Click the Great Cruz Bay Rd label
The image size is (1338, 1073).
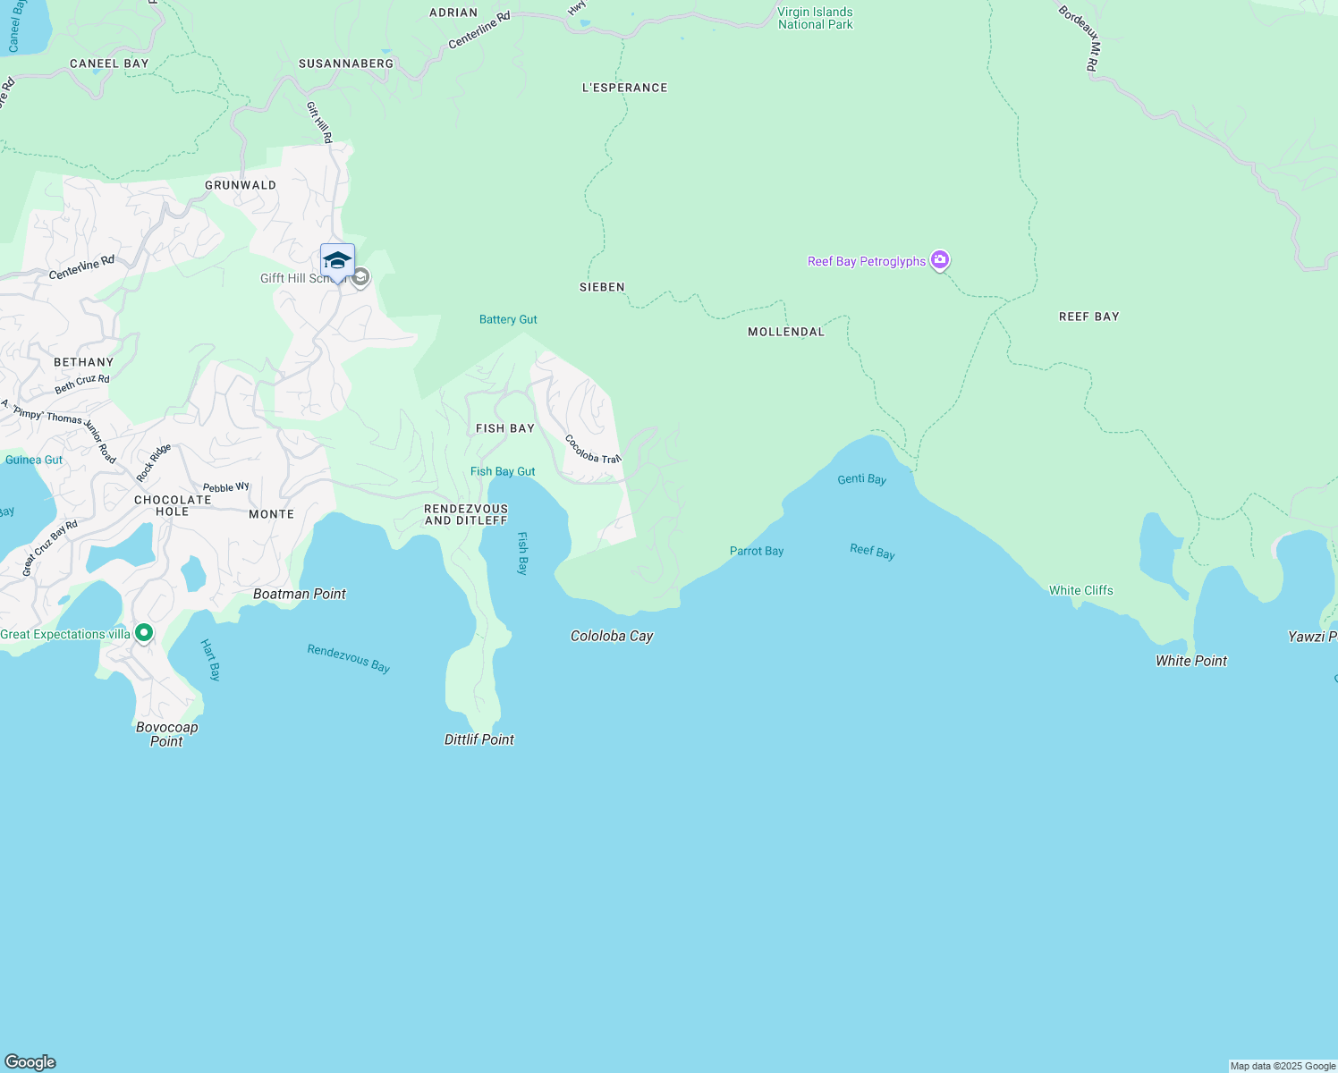click(x=50, y=547)
